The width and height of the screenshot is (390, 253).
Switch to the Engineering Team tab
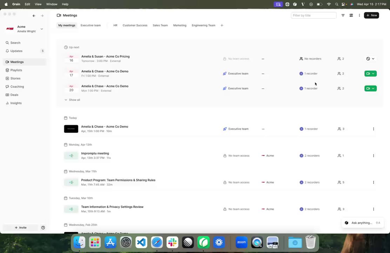tap(203, 25)
